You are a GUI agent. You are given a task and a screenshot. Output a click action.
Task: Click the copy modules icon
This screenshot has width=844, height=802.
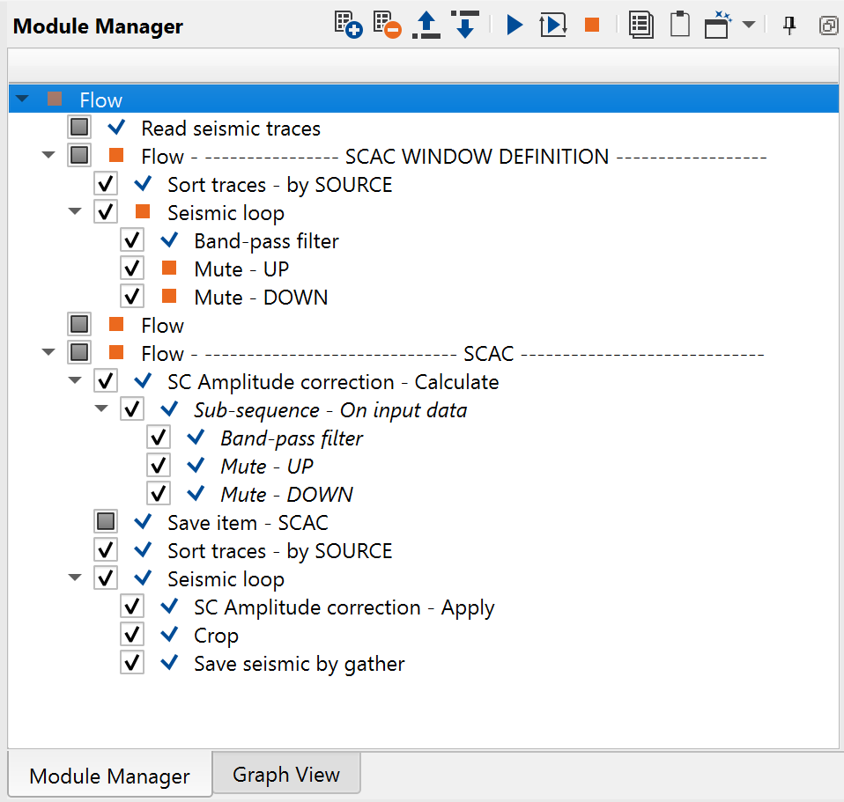[641, 25]
